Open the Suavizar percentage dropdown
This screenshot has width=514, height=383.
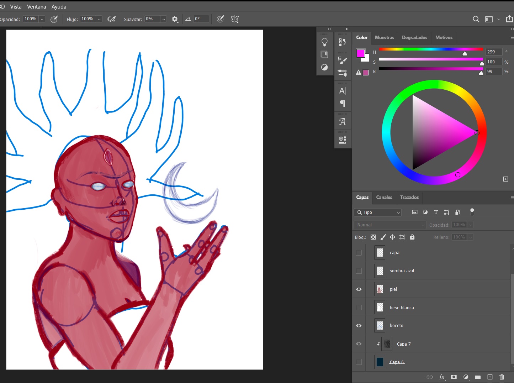164,19
